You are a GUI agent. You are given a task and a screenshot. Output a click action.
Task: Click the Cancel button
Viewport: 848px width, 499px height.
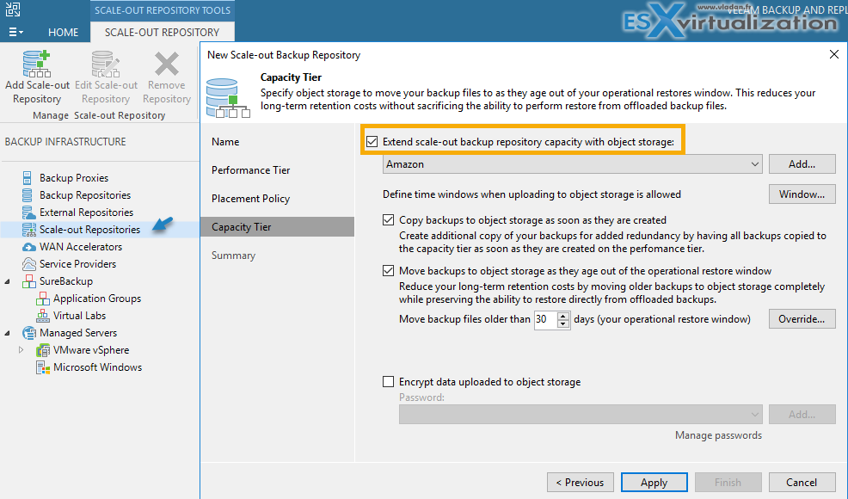802,482
